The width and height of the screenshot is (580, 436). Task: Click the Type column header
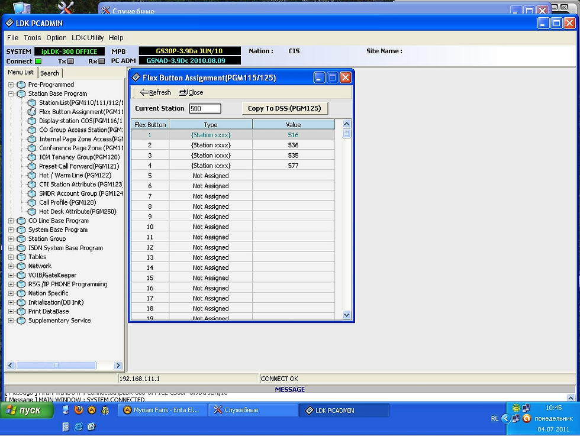point(211,125)
